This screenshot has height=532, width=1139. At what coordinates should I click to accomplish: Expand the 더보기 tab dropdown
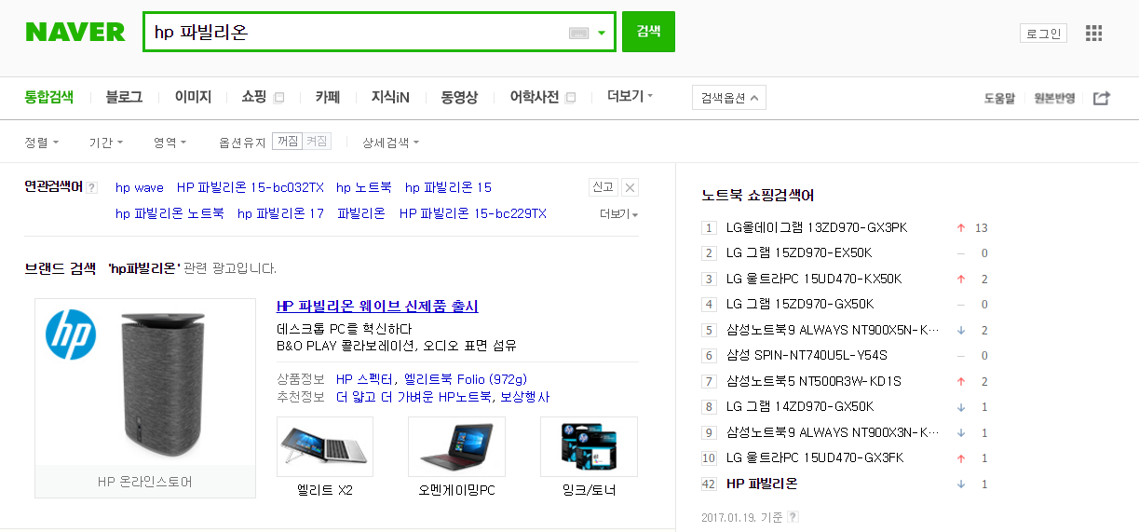pos(631,96)
